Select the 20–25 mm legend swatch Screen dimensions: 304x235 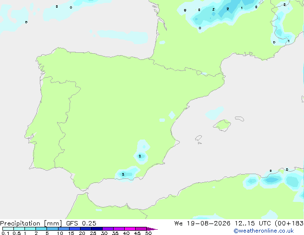click(86, 229)
